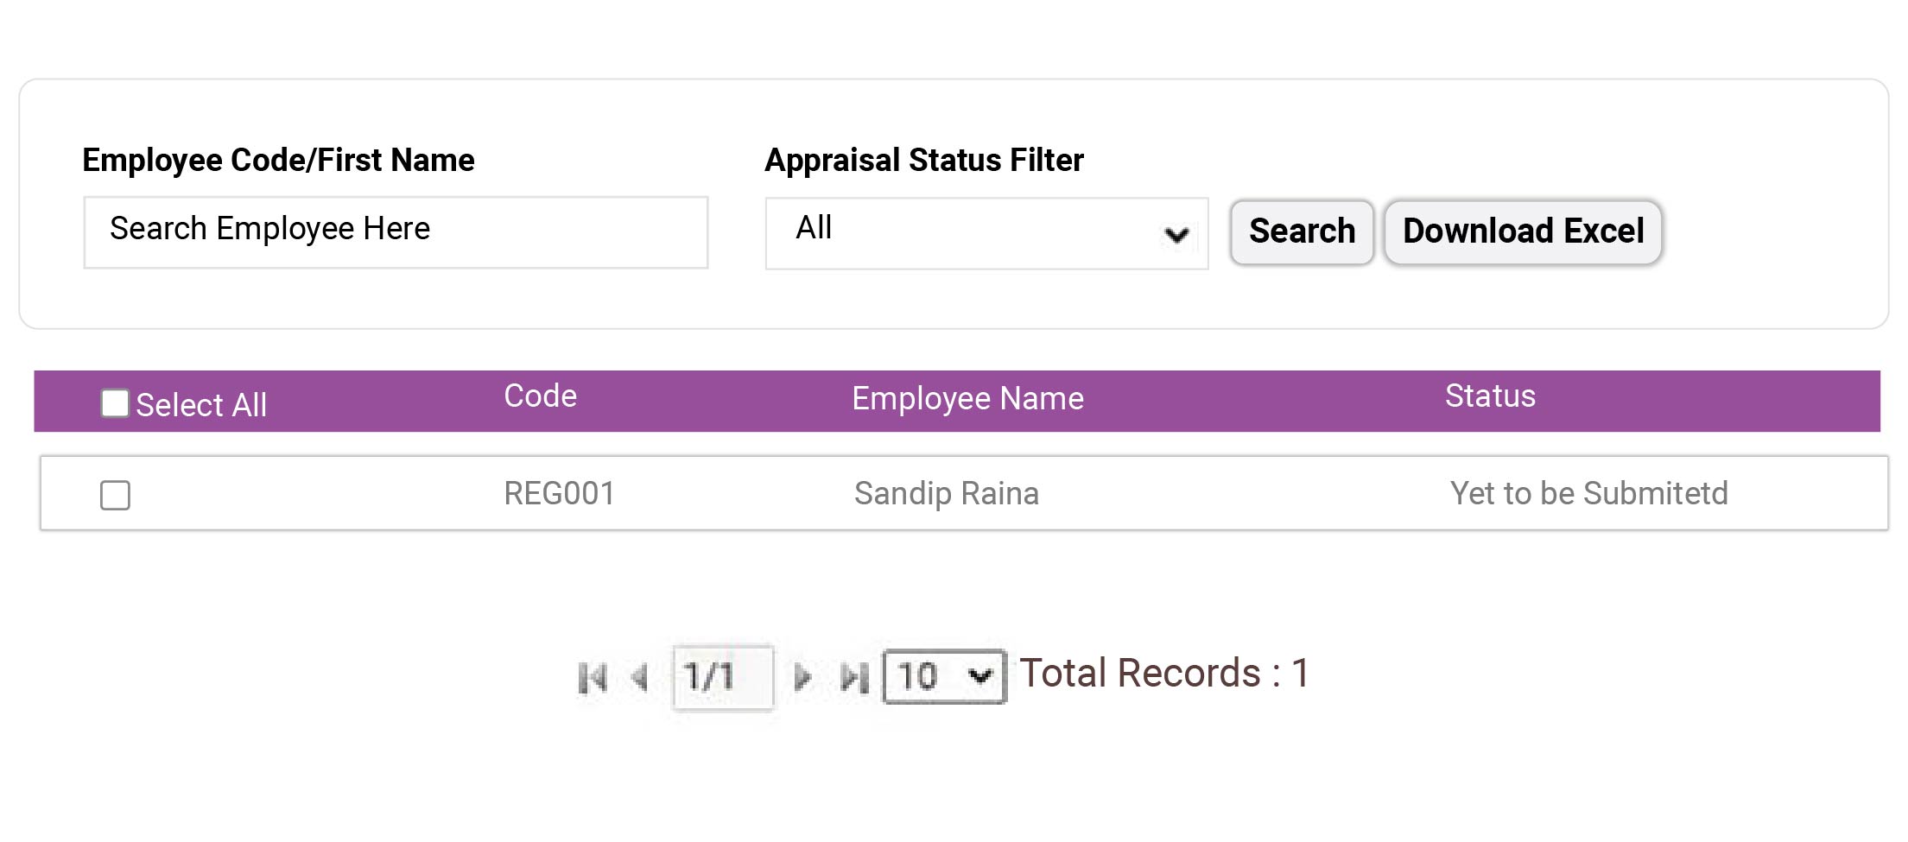Click the Status column header
The image size is (1908, 842).
coord(1488,397)
